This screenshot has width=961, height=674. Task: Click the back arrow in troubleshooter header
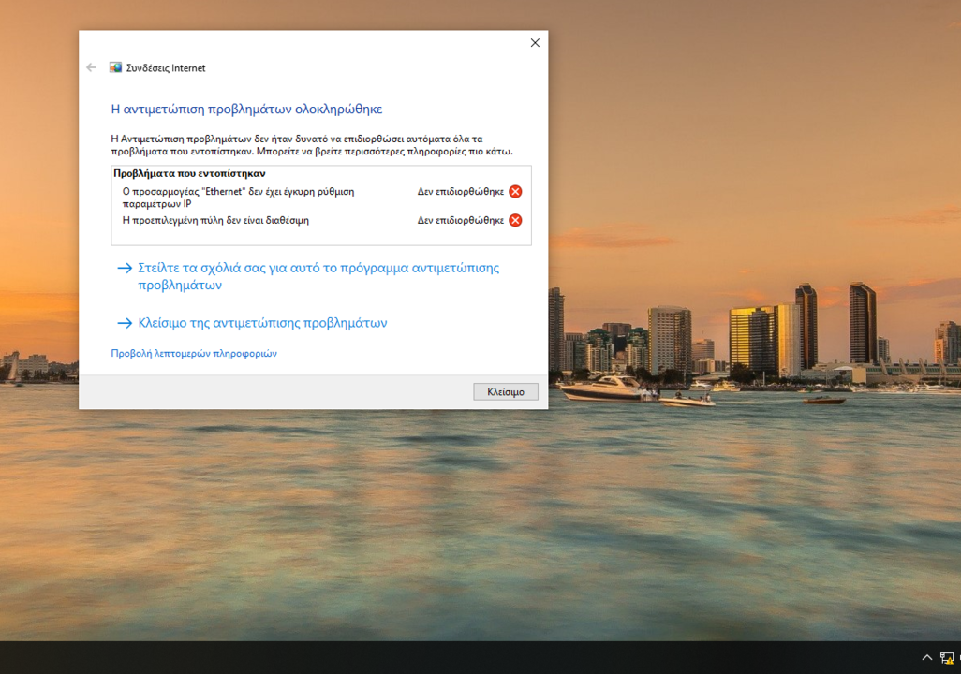(x=91, y=67)
